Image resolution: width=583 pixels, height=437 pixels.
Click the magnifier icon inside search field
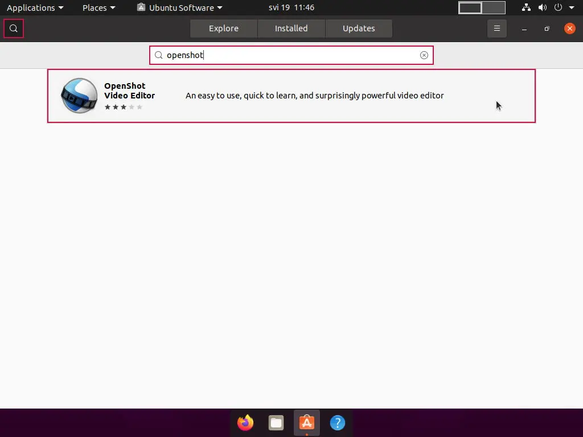coord(159,55)
